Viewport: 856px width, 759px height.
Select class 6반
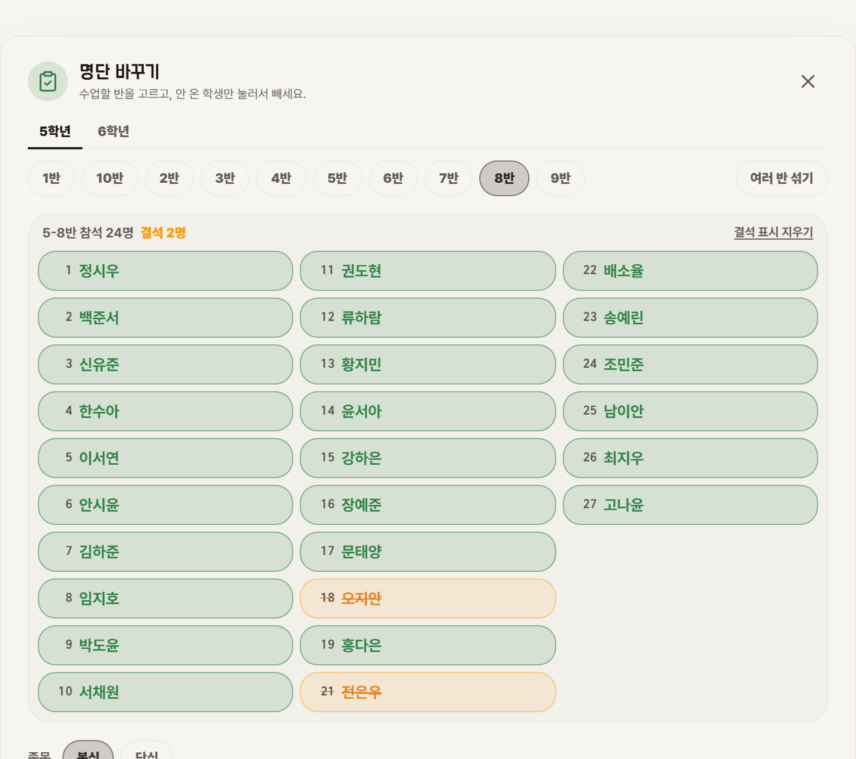pyautogui.click(x=393, y=178)
